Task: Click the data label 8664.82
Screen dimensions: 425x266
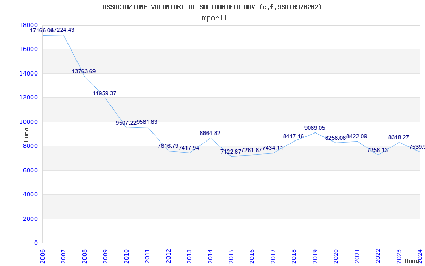Action: pos(210,134)
